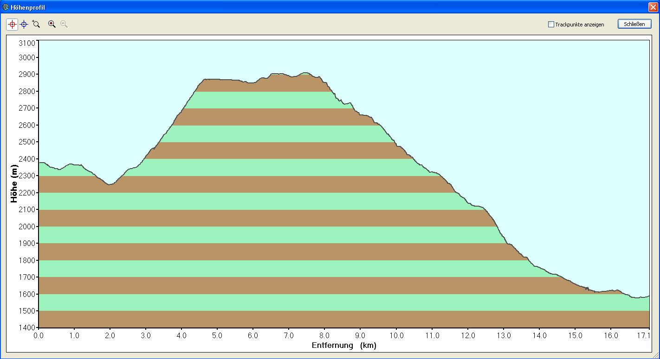Enable Trackpunkte anzeigen checkbox
The width and height of the screenshot is (660, 359).
pyautogui.click(x=551, y=25)
